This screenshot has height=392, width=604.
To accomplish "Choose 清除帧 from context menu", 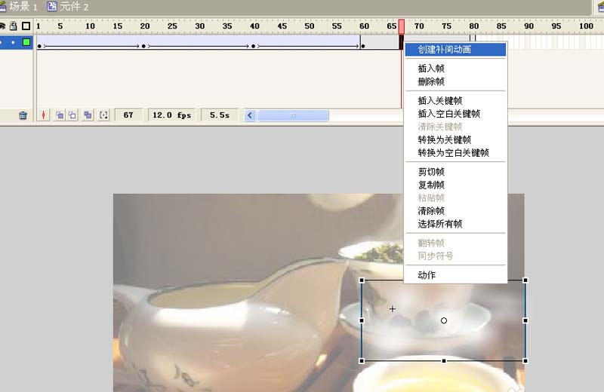I will [431, 211].
